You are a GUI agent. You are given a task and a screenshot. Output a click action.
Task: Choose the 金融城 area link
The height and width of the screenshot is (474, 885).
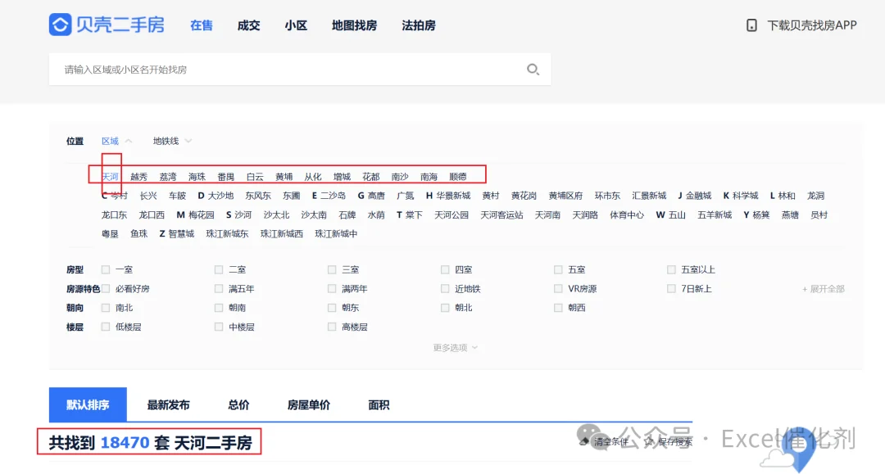coord(698,196)
